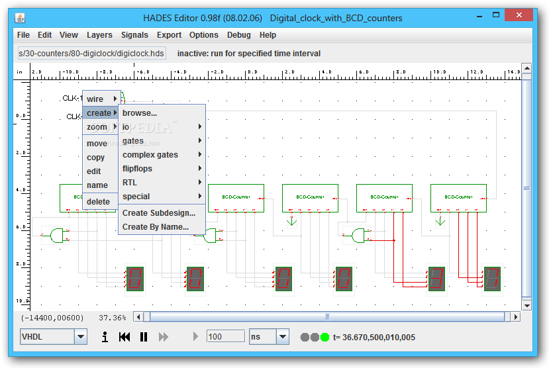Open the View menu
551x370 pixels.
(x=68, y=35)
